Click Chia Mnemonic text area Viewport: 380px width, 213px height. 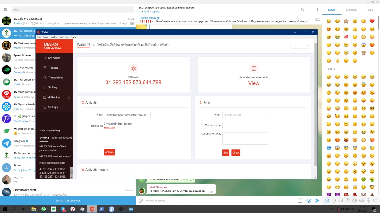click(x=245, y=138)
